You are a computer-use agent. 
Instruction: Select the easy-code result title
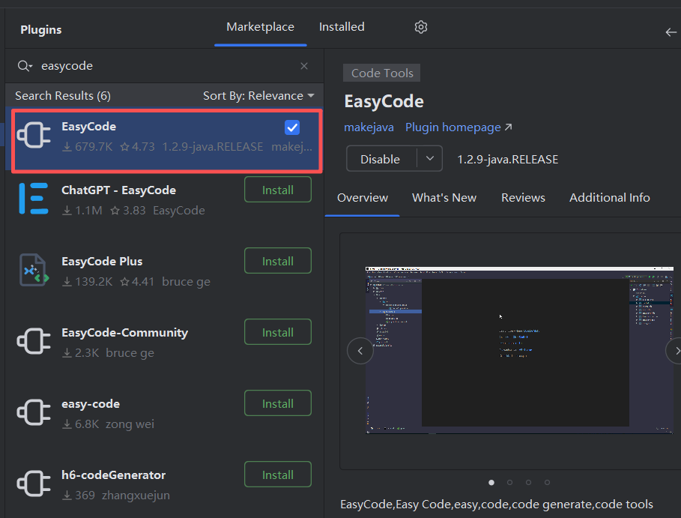(91, 404)
